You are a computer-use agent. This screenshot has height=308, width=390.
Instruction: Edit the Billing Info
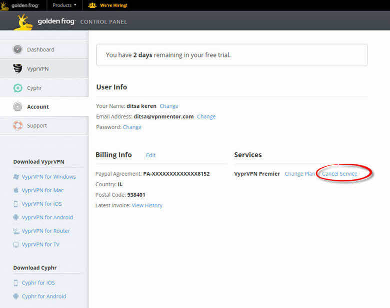(150, 155)
